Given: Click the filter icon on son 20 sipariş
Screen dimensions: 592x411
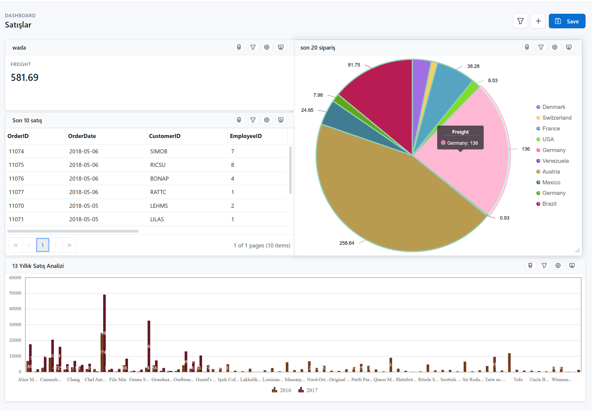Looking at the screenshot, I should (541, 47).
